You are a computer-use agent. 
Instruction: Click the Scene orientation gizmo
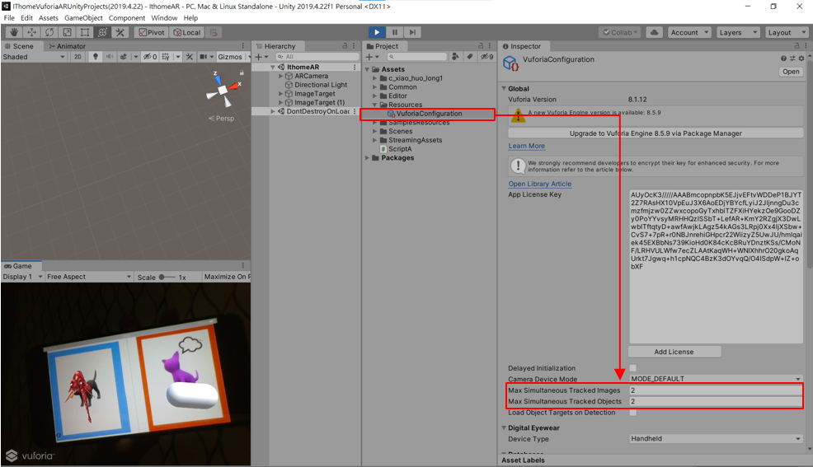point(223,89)
